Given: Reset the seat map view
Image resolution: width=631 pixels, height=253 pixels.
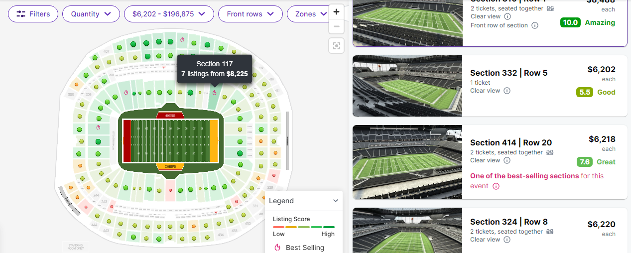Looking at the screenshot, I should pos(337,46).
